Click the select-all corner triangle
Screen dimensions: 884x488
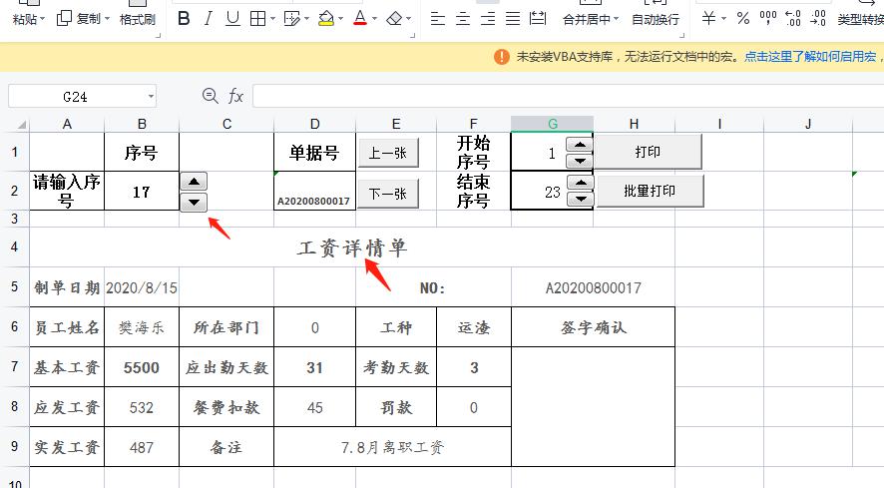[x=21, y=124]
